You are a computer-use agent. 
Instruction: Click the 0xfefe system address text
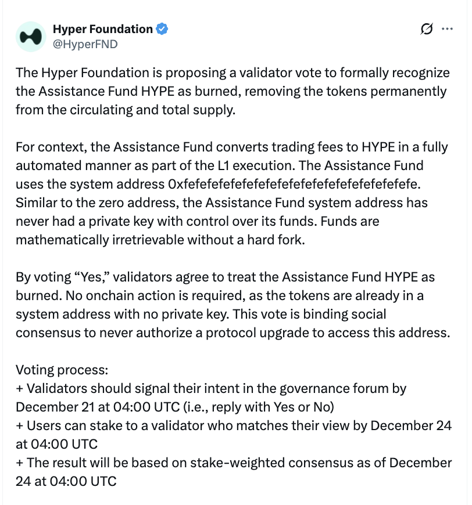[293, 185]
